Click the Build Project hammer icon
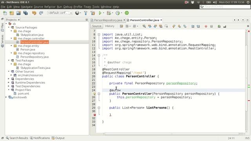 click(x=85, y=13)
